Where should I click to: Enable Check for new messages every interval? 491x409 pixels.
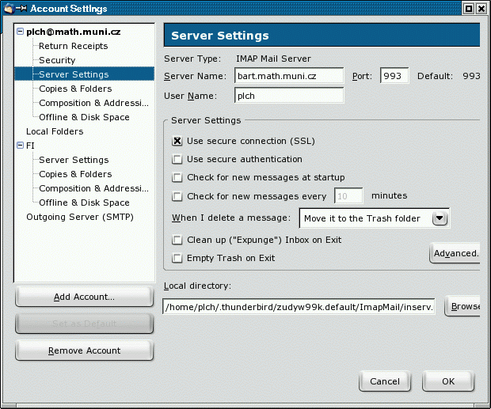click(177, 196)
